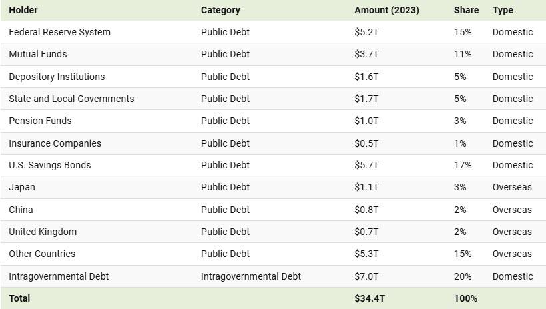This screenshot has height=309, width=546.
Task: Select the Federal Reserve System cell
Action: pyautogui.click(x=59, y=32)
